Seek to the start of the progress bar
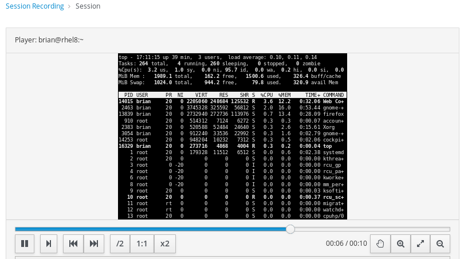The width and height of the screenshot is (464, 259). click(17, 229)
